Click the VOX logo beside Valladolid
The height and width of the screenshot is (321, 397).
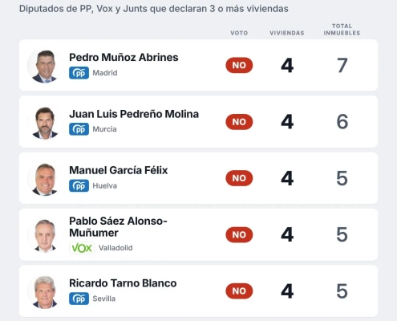coord(82,248)
